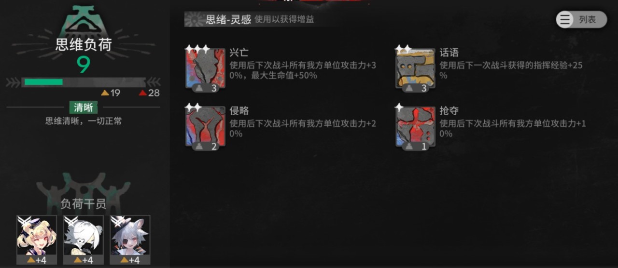Open the blonde operator portrait
The width and height of the screenshot is (618, 268).
[x=37, y=240]
